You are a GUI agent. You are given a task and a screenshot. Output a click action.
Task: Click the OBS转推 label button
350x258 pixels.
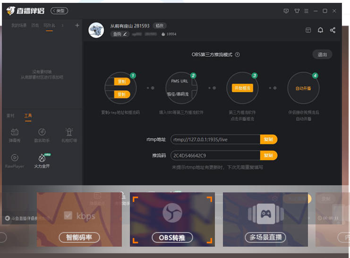tap(172, 238)
